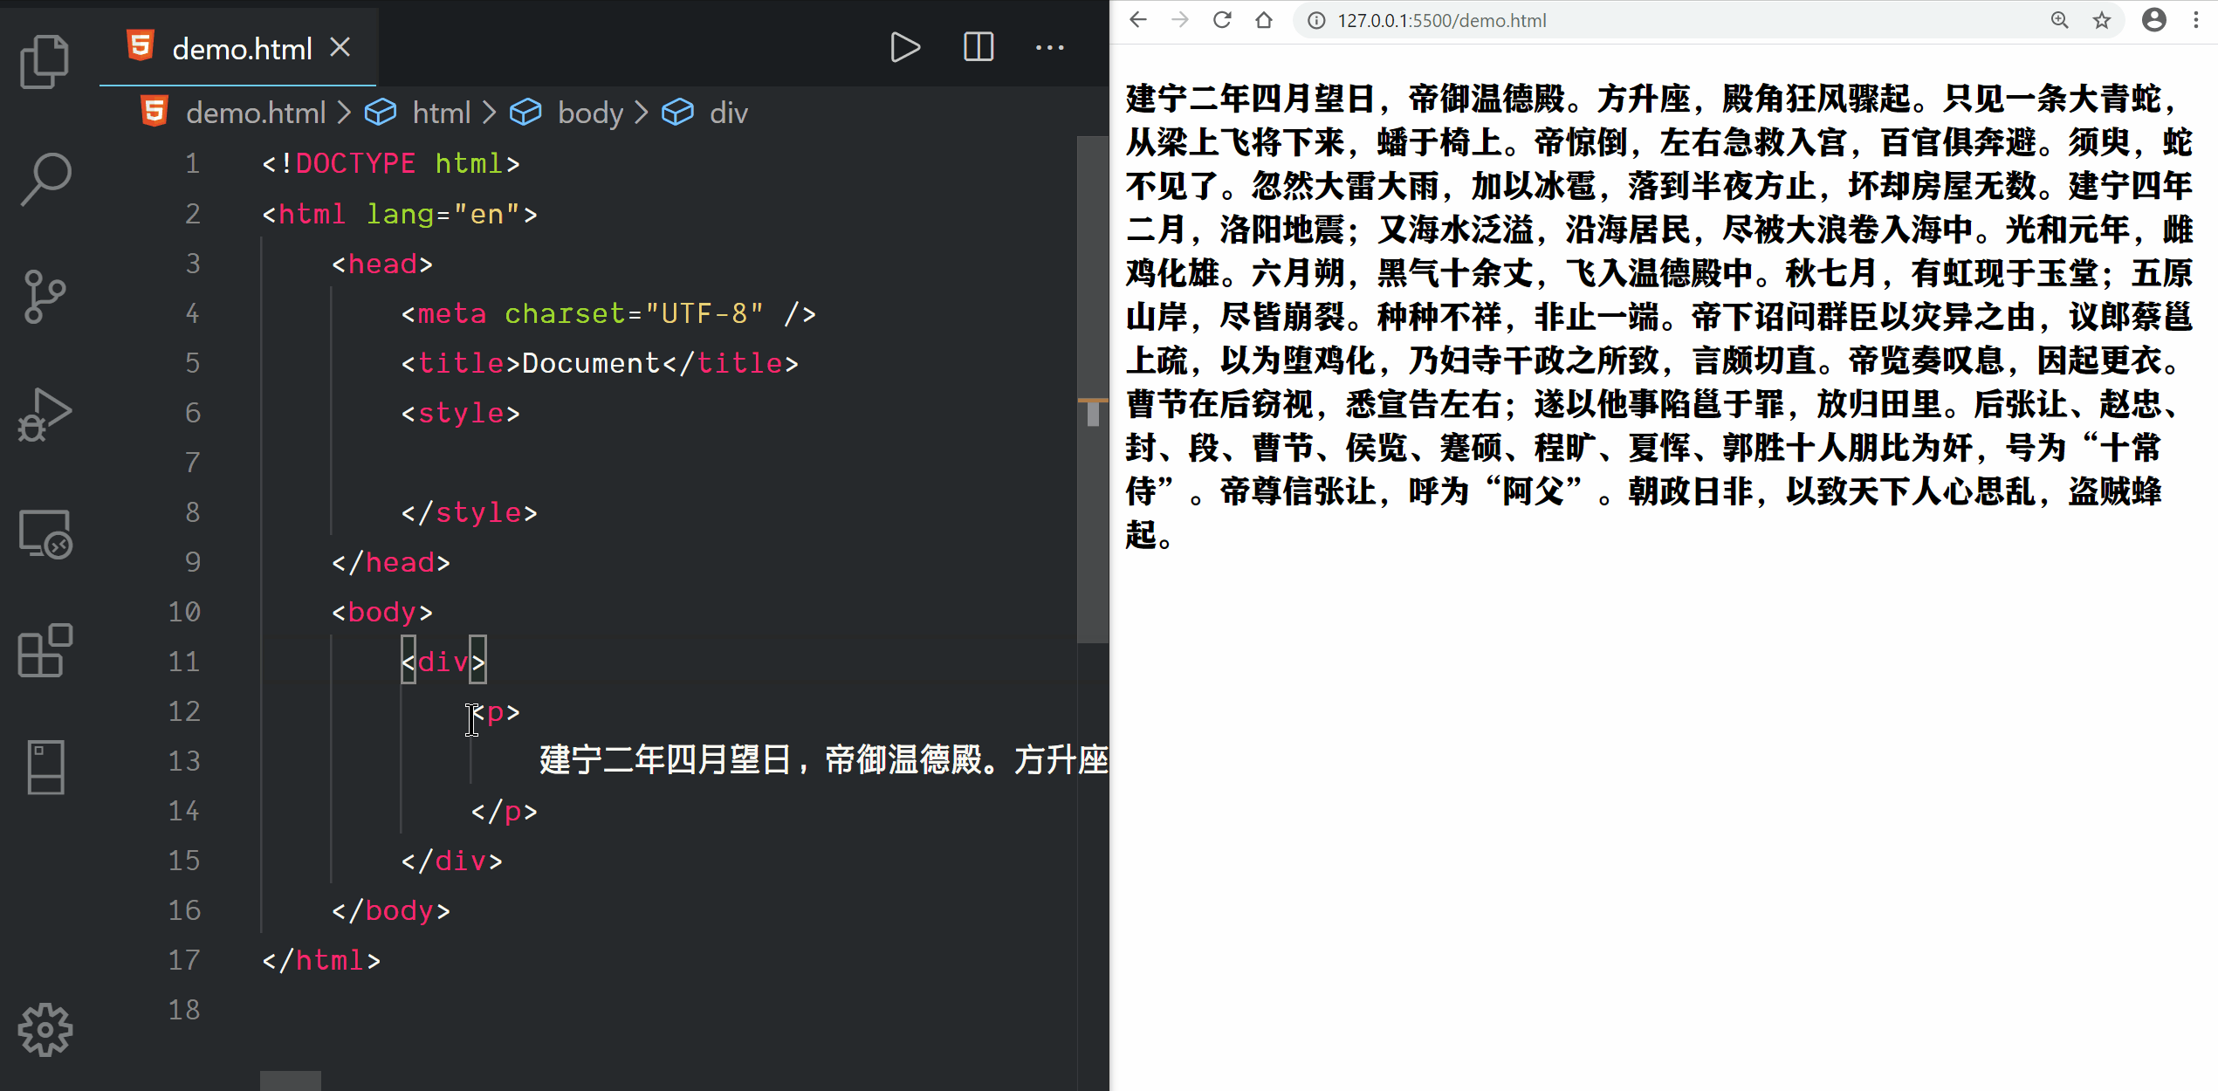Screen dimensions: 2218x1091
Task: Expand the html breadcrumb item
Action: 441,113
